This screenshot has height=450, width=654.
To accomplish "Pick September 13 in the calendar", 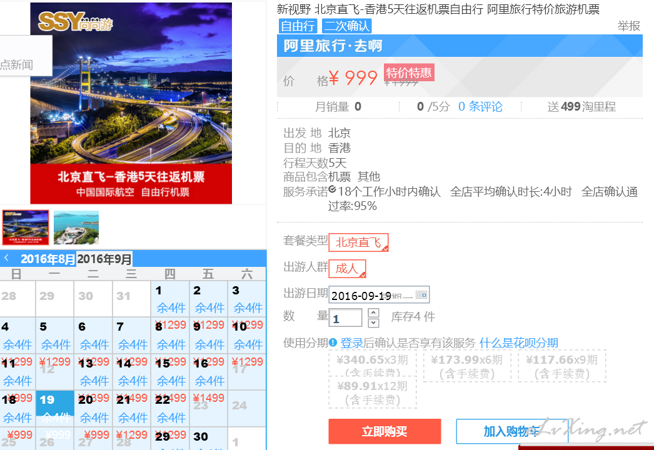I will coord(93,372).
